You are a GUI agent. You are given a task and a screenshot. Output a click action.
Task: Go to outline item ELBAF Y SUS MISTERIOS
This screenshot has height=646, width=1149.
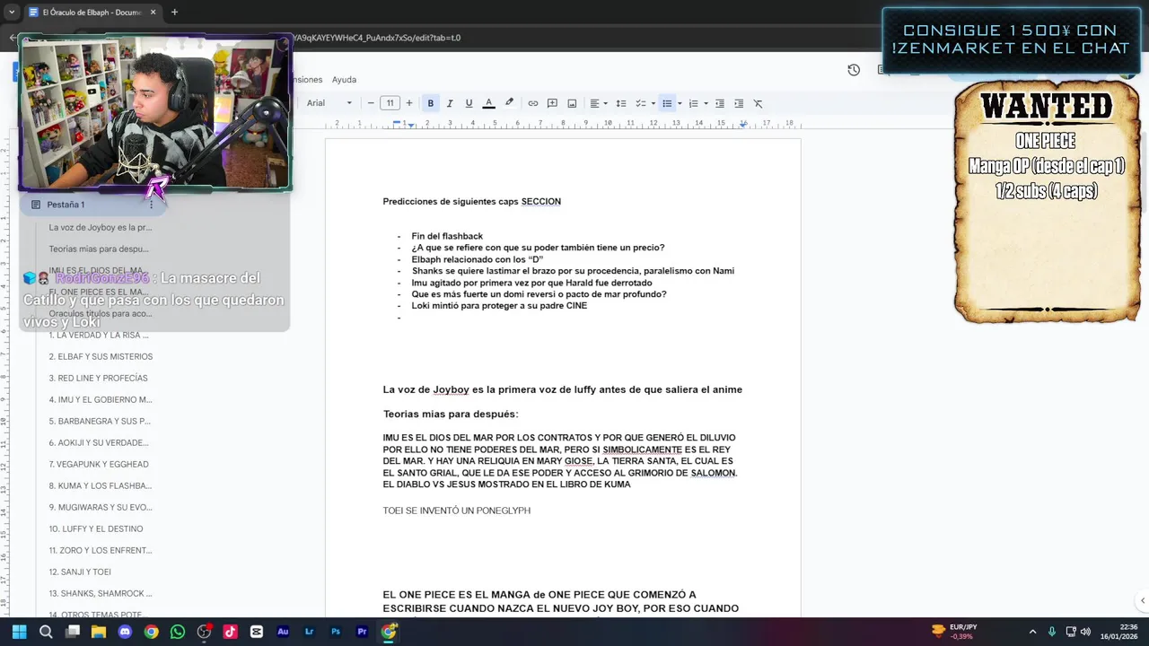pos(101,356)
